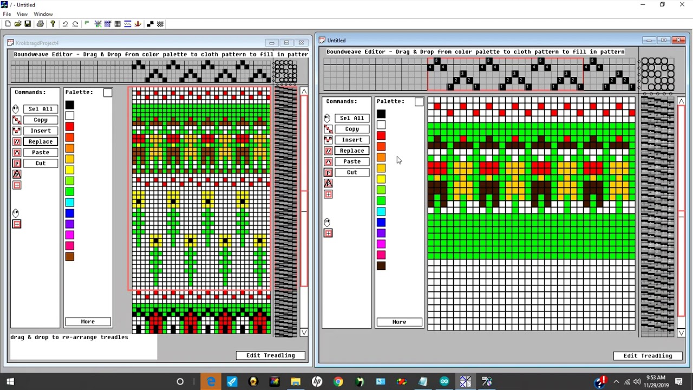This screenshot has width=693, height=390.
Task: Select the green swatch in the Krokbragd palette
Action: coord(70,191)
